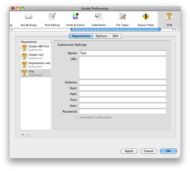190x171 pixels.
Task: Open the Fonts & Colors preferences pane
Action: coord(76,20)
